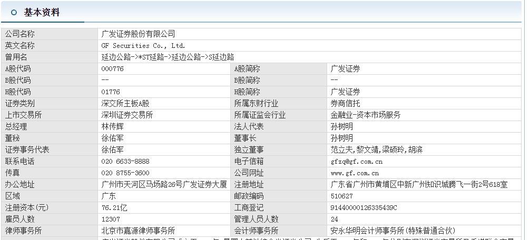
Task: Click the 董秘 value 徐佑军
Action: [x=112, y=138]
